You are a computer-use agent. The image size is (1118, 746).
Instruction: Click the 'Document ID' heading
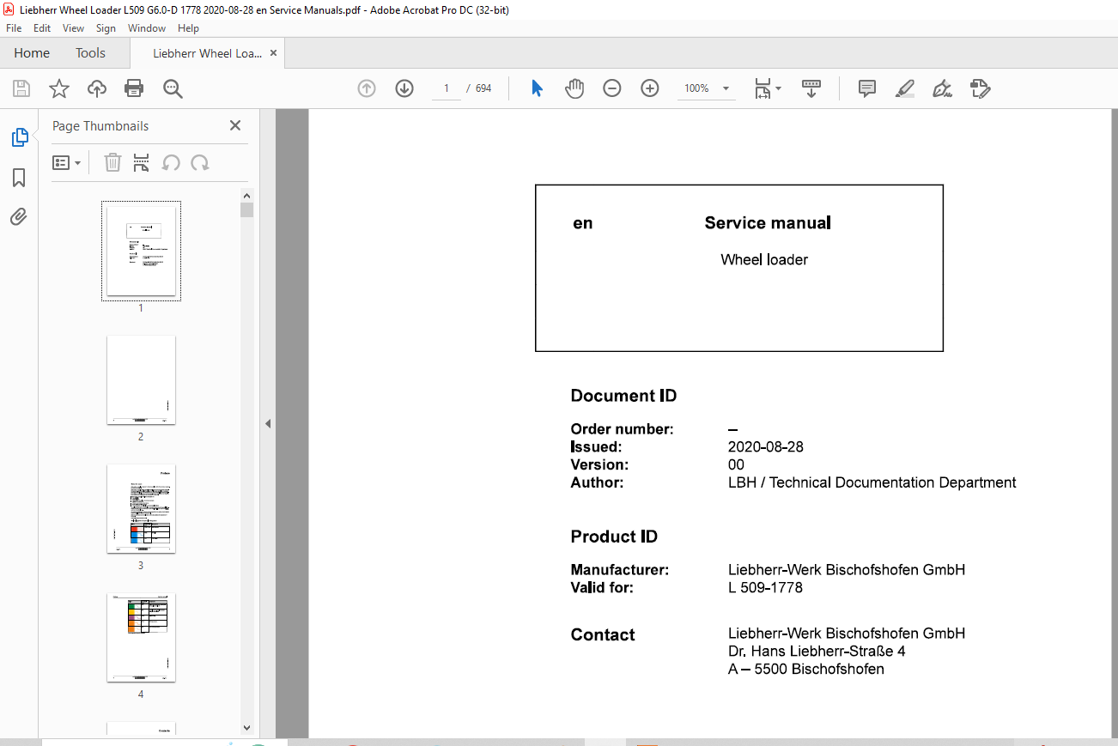pos(623,396)
